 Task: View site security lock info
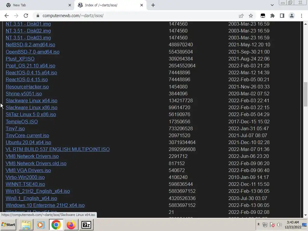tap(38, 16)
